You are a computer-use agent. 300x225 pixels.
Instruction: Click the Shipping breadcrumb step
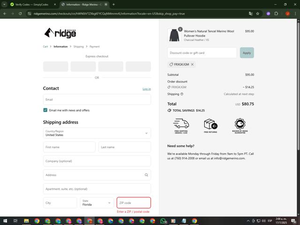78,46
